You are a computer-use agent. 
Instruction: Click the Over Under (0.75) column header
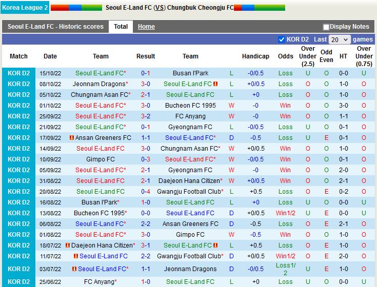click(x=364, y=56)
